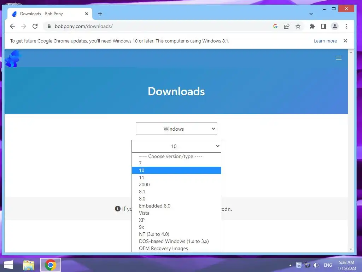The image size is (362, 272).
Task: Open File Explorer from the taskbar
Action: (29, 265)
